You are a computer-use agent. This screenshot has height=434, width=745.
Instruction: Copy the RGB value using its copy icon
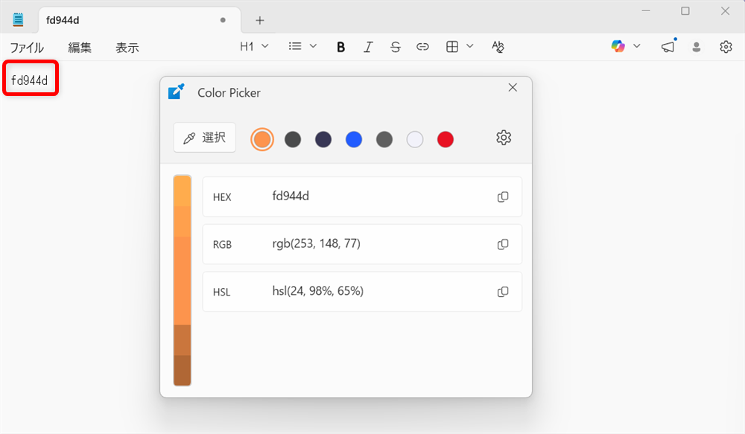[x=503, y=244]
